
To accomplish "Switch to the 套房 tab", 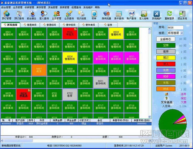I will 108,25.
